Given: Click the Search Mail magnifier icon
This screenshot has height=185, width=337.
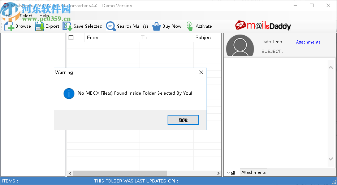Looking at the screenshot, I should coord(111,26).
